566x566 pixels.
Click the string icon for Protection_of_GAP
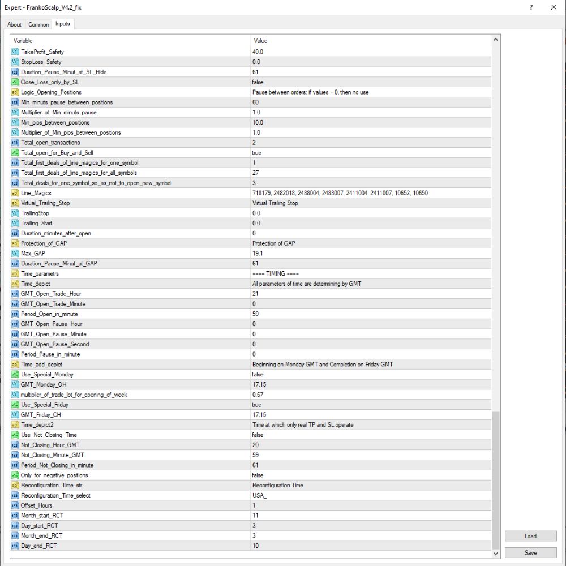[15, 243]
